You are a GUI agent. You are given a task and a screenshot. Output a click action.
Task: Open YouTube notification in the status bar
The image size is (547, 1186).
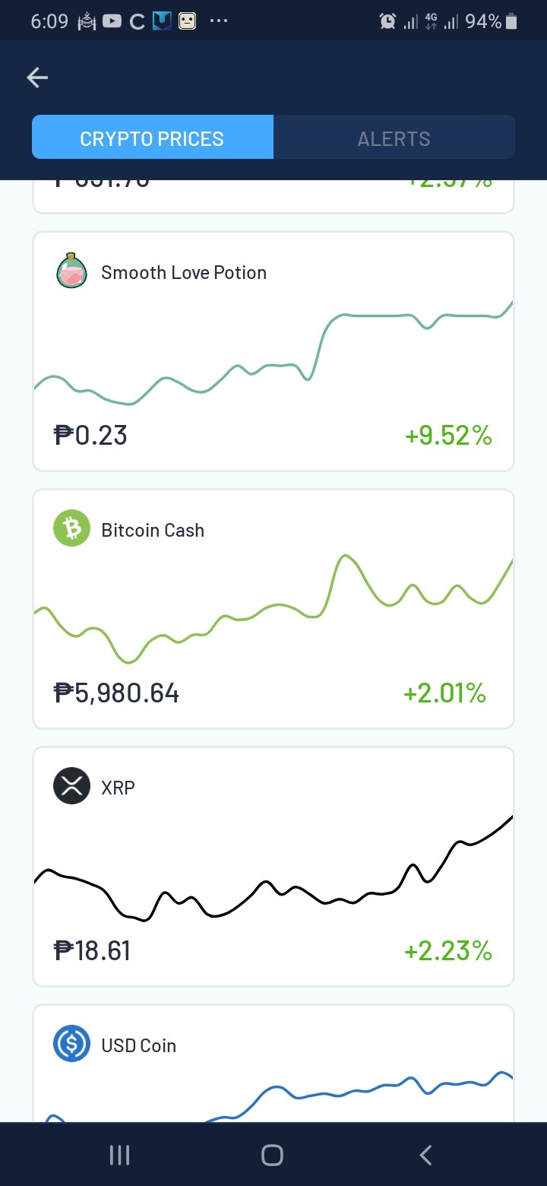pyautogui.click(x=112, y=21)
